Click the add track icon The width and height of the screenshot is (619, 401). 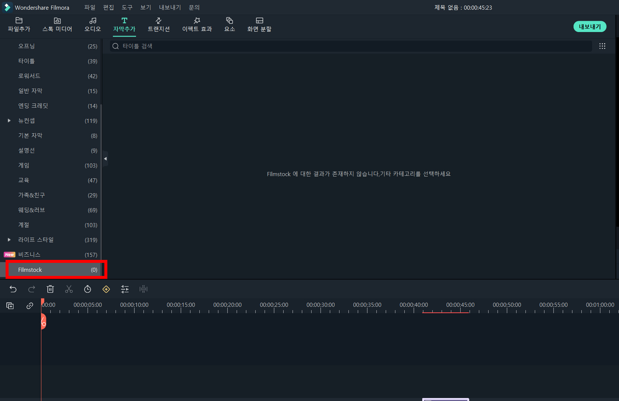10,306
